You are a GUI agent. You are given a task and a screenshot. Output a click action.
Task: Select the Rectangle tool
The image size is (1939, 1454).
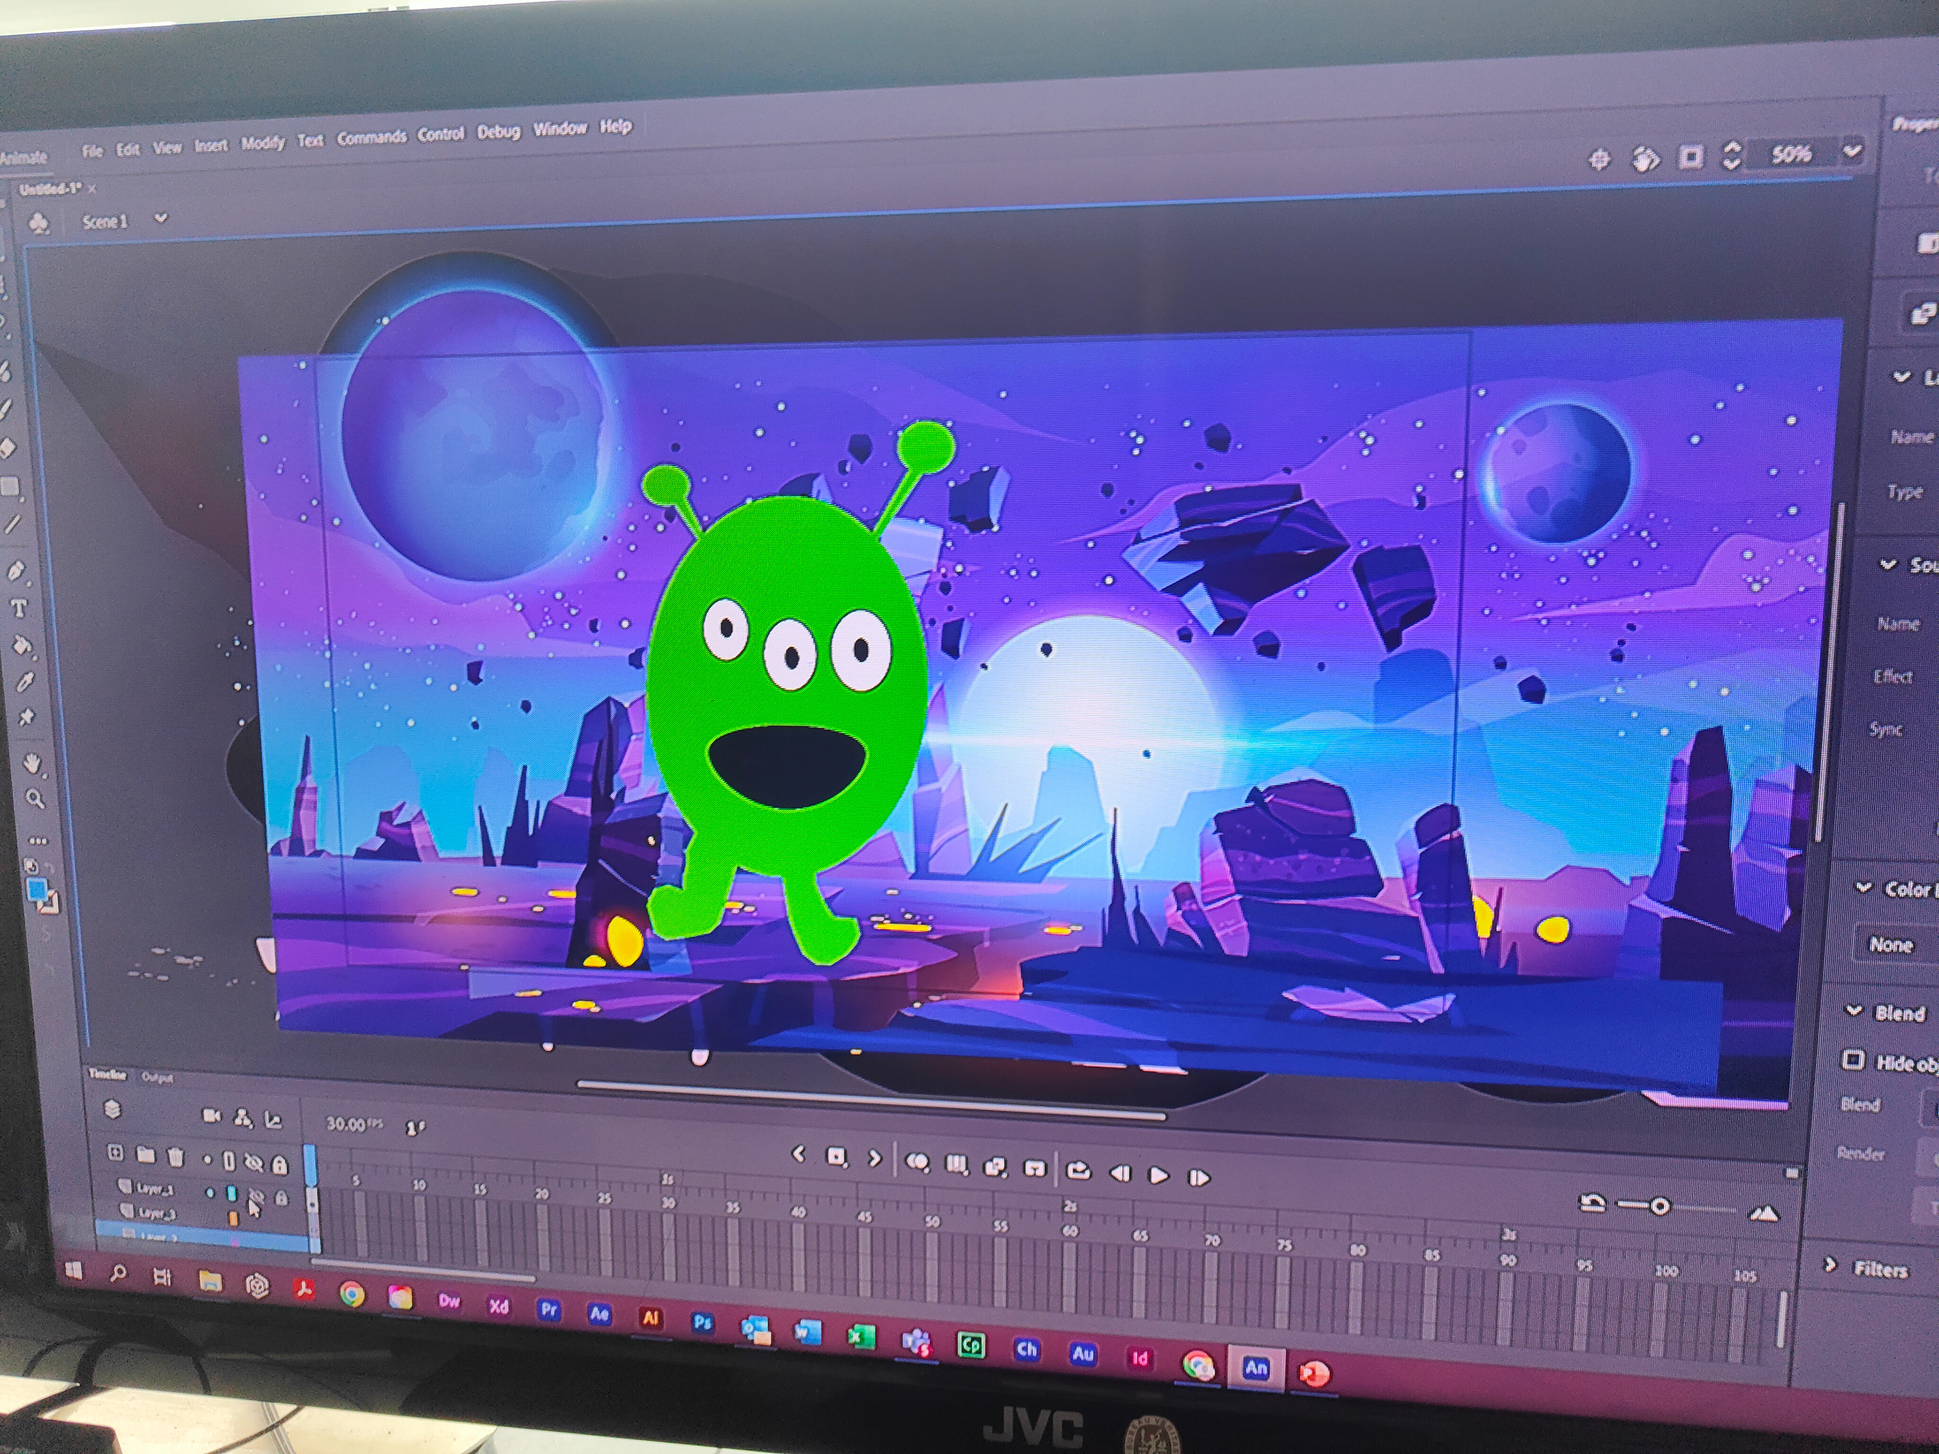(9, 486)
